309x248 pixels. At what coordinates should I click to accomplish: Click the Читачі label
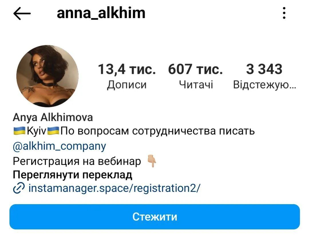tap(196, 85)
